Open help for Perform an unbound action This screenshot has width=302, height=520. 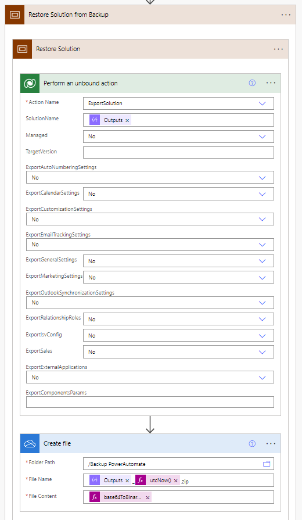point(252,83)
